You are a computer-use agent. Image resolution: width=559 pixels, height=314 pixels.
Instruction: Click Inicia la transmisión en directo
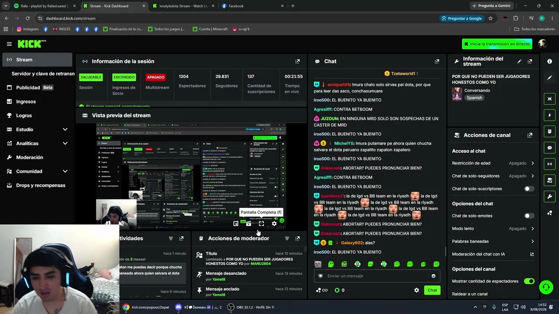tap(497, 44)
